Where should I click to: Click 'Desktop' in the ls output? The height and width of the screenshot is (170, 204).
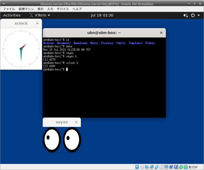coord(49,43)
